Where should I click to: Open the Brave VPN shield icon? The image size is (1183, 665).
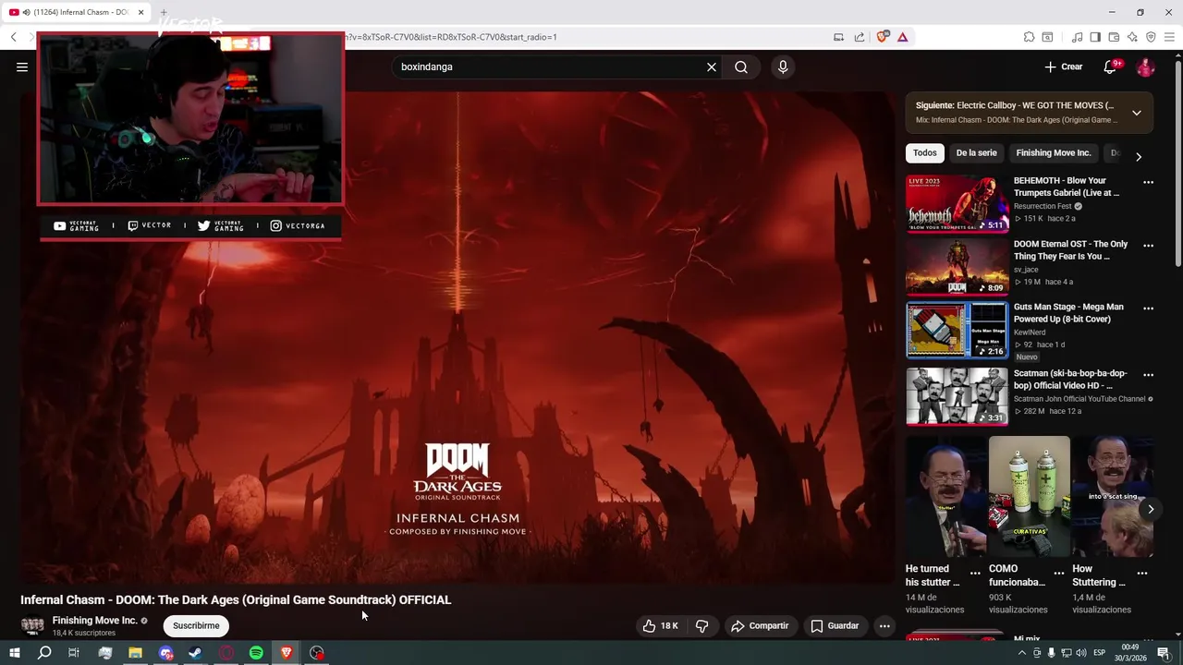tap(1151, 37)
